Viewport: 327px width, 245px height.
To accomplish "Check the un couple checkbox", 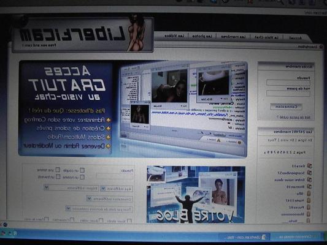I will point(82,170).
